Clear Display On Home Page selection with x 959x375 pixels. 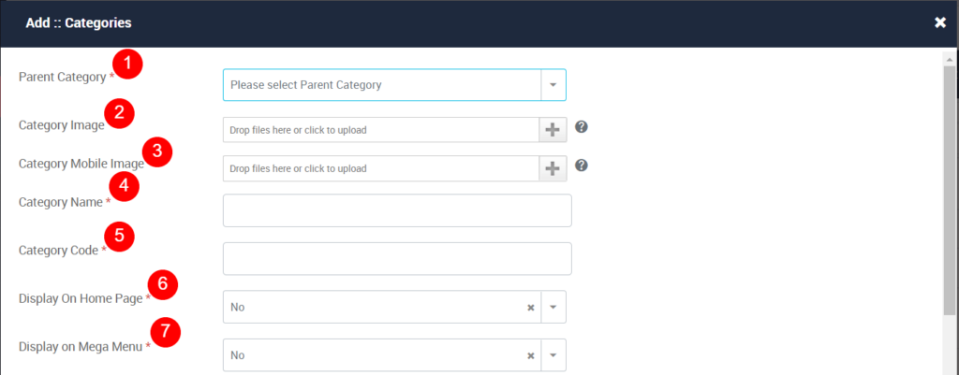pyautogui.click(x=531, y=308)
